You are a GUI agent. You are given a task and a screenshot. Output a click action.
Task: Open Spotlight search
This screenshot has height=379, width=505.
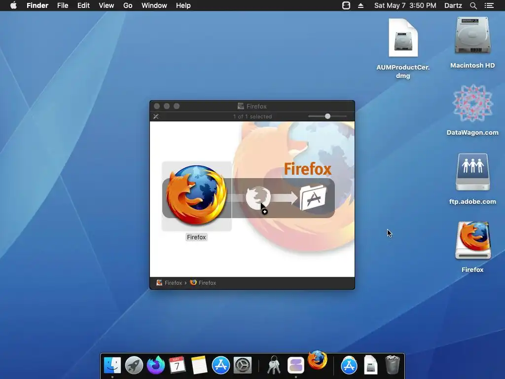click(473, 5)
